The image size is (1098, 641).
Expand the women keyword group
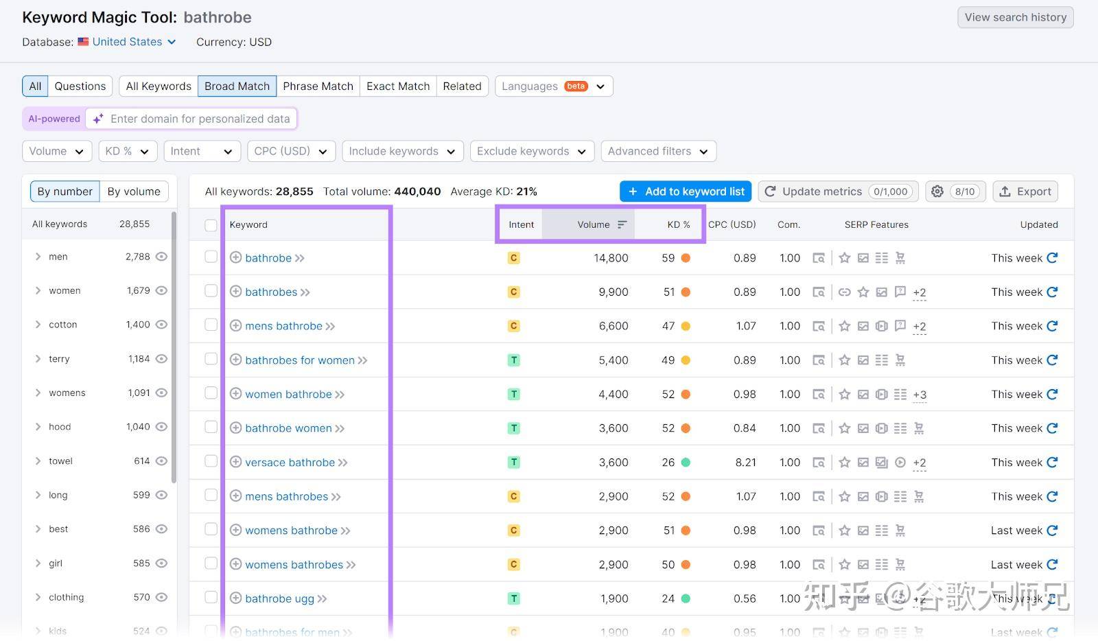(x=38, y=290)
